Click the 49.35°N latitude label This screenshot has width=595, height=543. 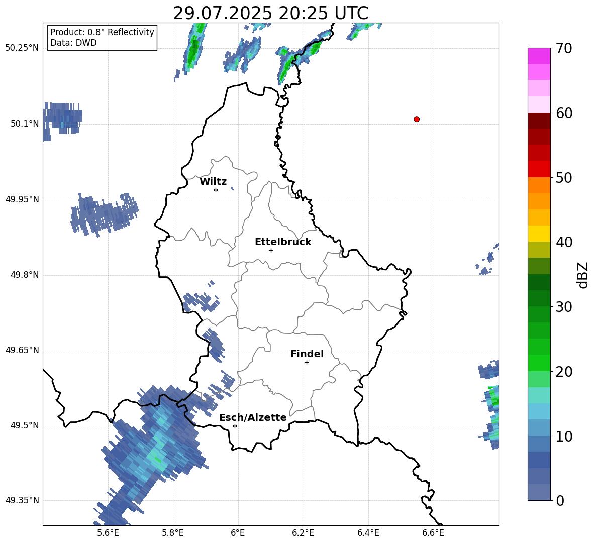tap(22, 500)
